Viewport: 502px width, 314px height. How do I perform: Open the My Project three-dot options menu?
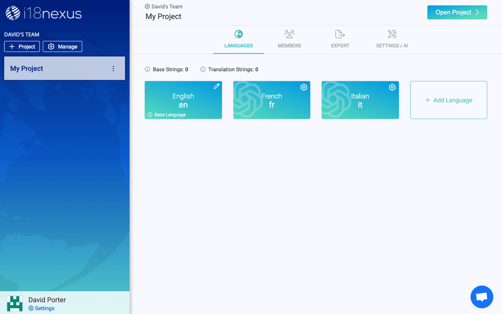tap(113, 68)
